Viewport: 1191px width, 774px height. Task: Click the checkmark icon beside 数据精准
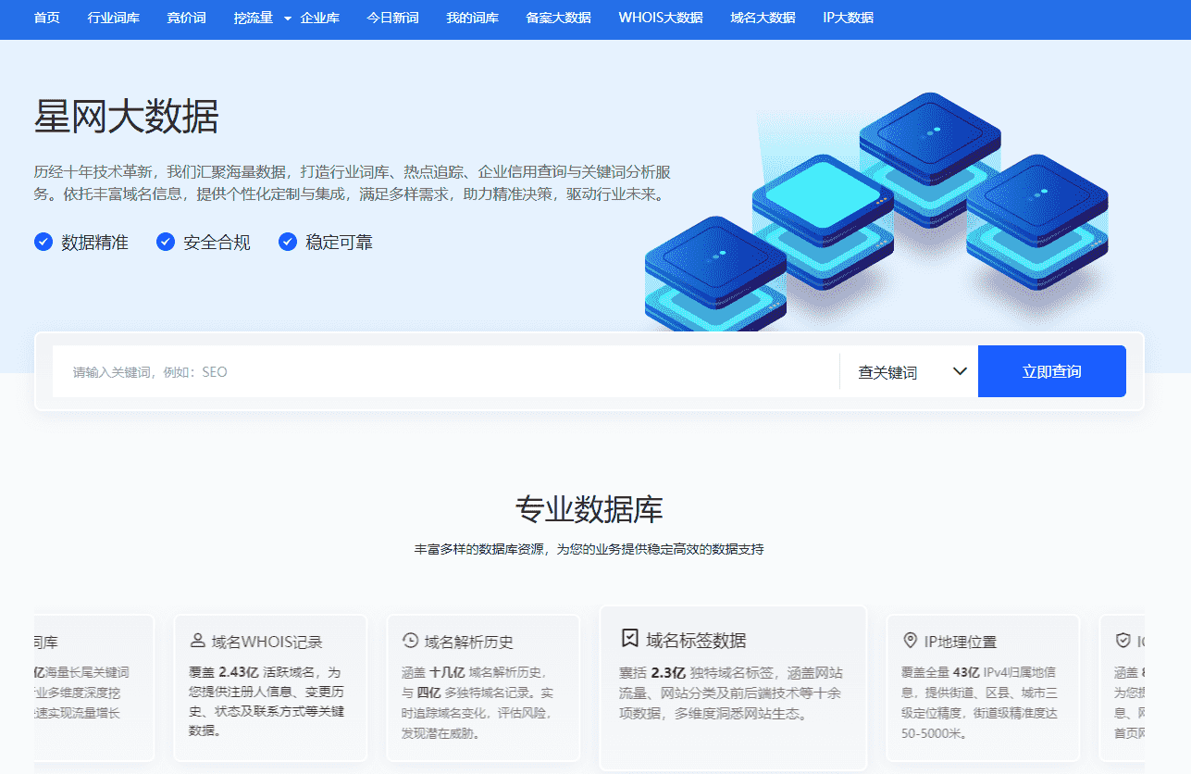(x=43, y=242)
